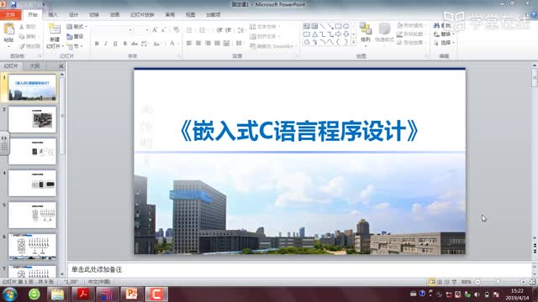The height and width of the screenshot is (302, 538).
Task: Click Find binoculars button
Action: coord(442,26)
